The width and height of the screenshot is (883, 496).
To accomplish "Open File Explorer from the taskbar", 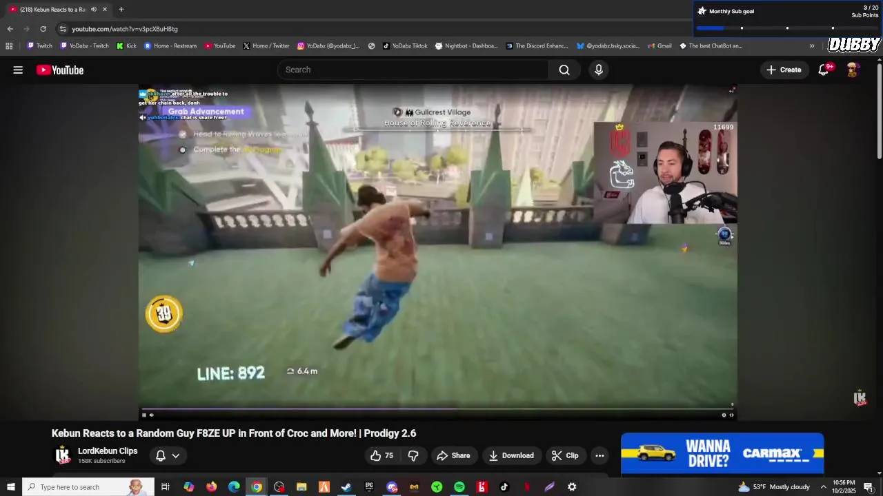I will click(301, 487).
